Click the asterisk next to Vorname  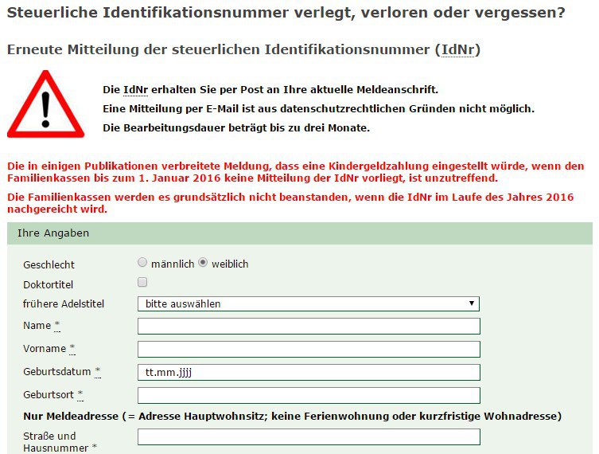[72, 348]
